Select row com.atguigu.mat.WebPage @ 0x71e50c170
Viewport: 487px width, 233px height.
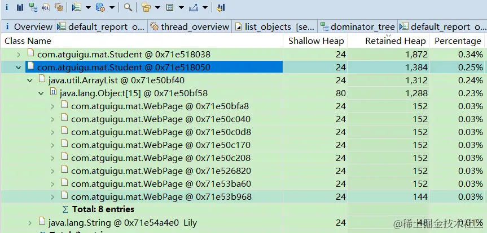243,145
